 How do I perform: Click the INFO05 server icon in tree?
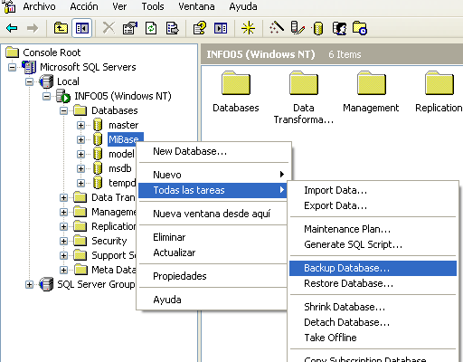pos(63,96)
